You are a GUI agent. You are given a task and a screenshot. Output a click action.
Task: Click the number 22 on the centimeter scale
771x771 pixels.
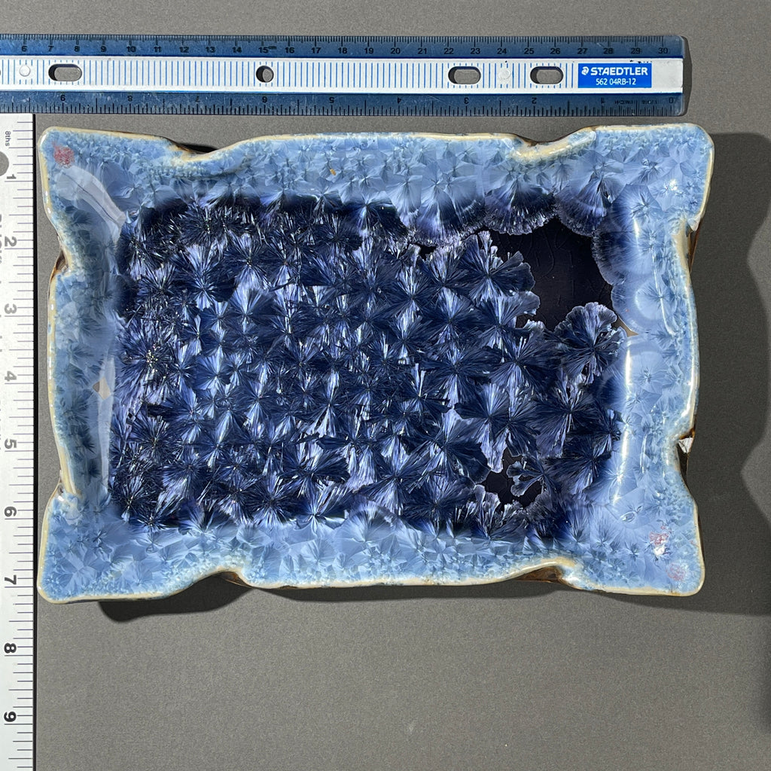(449, 50)
